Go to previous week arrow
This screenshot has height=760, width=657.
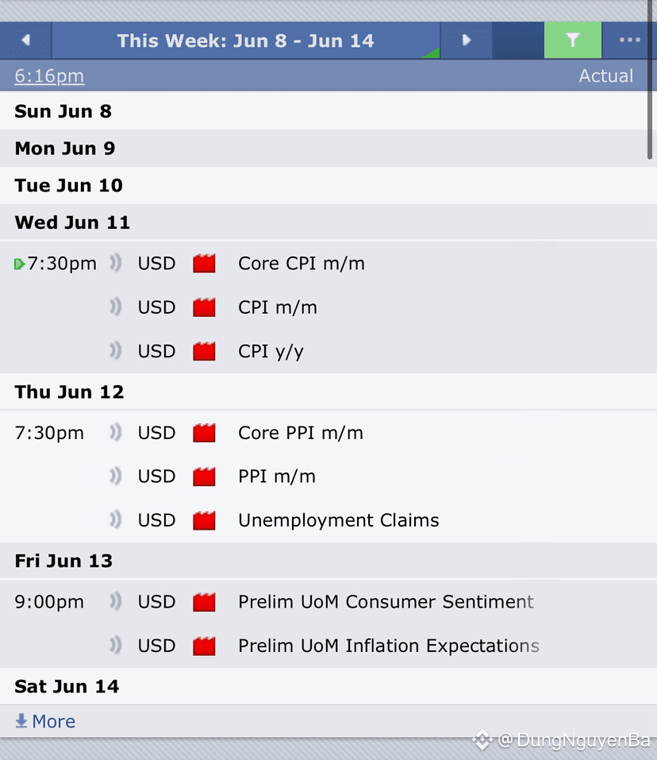coord(25,41)
